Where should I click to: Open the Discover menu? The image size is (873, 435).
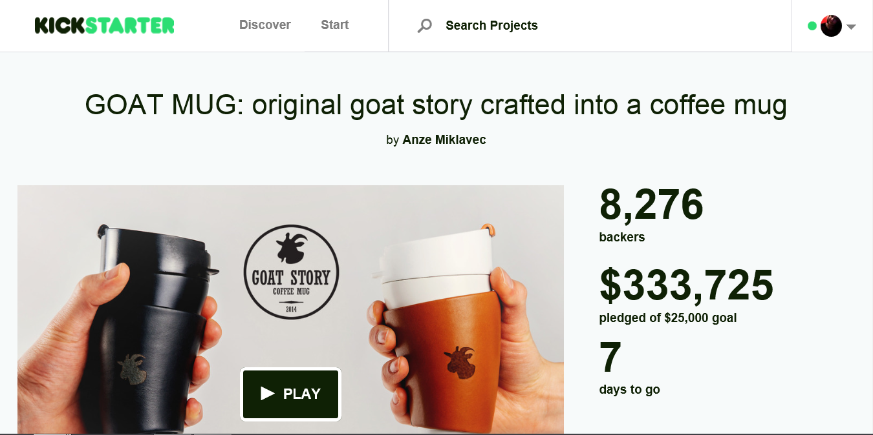(x=264, y=25)
